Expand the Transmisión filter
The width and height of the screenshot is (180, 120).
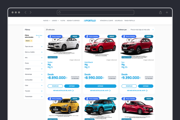point(34,96)
